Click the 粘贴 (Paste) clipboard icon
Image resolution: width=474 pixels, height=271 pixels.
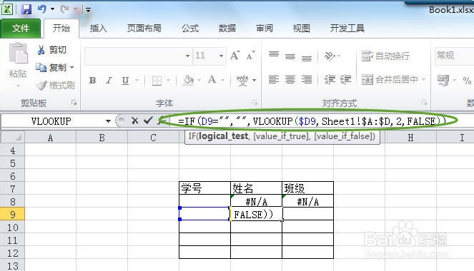(x=18, y=53)
